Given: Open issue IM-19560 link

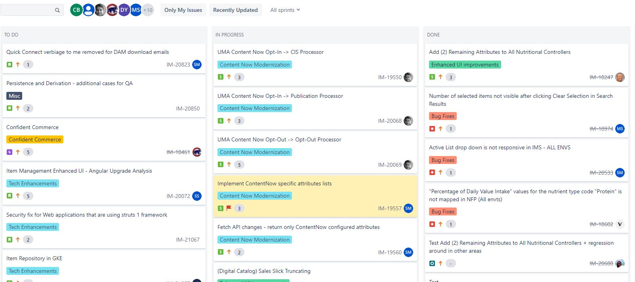Looking at the screenshot, I should coord(390,252).
